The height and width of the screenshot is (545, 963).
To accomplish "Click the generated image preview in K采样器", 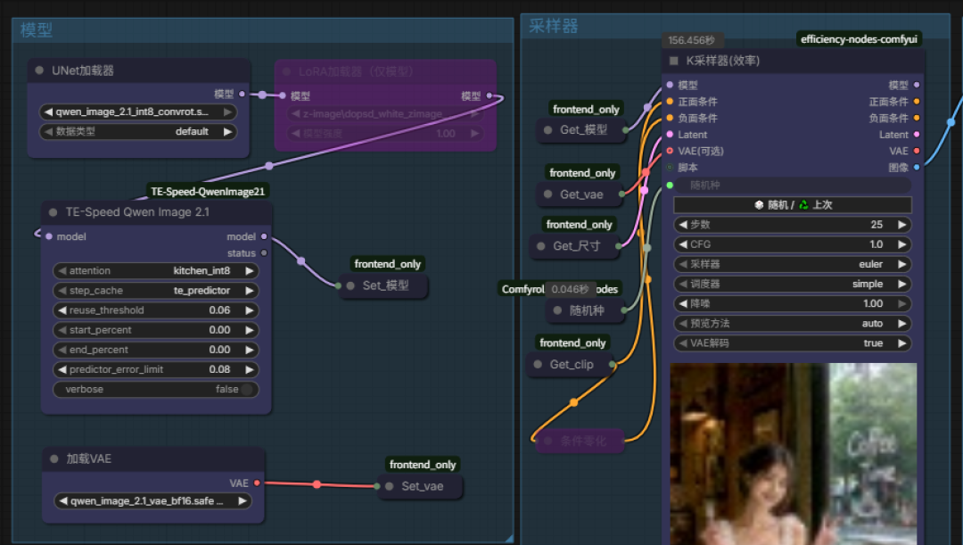I will point(793,453).
